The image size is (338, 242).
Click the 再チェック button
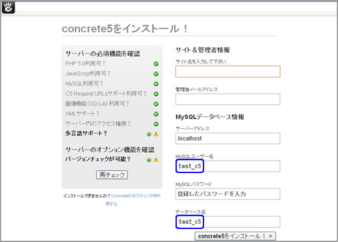click(x=112, y=175)
